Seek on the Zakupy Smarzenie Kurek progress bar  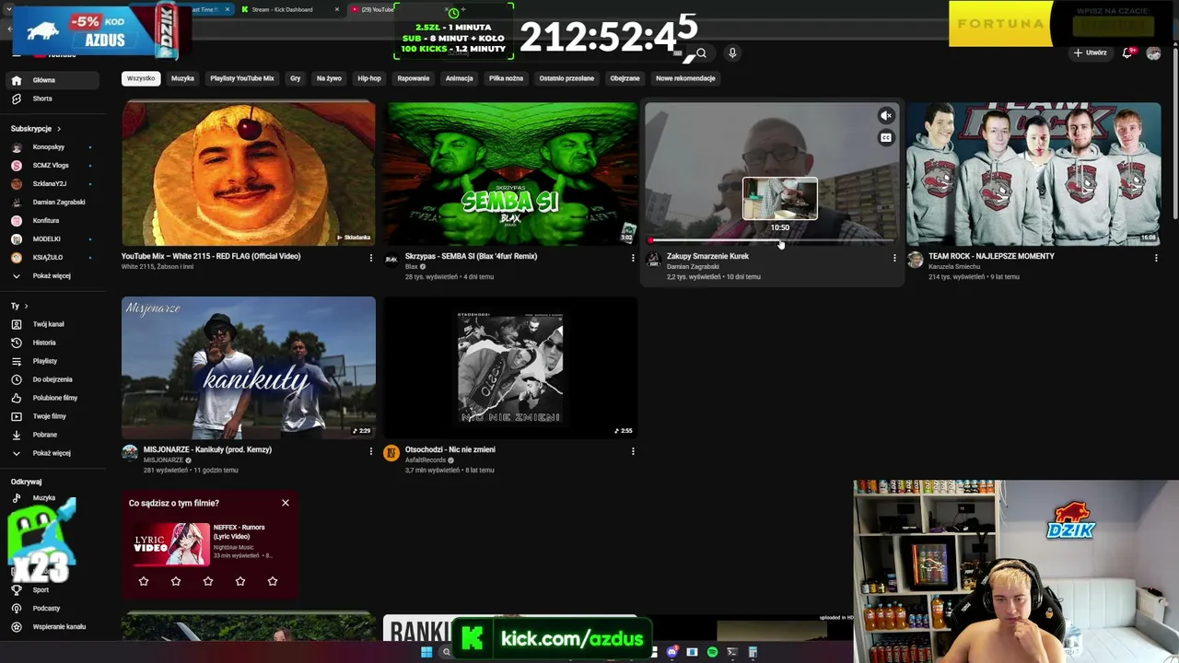click(x=772, y=240)
